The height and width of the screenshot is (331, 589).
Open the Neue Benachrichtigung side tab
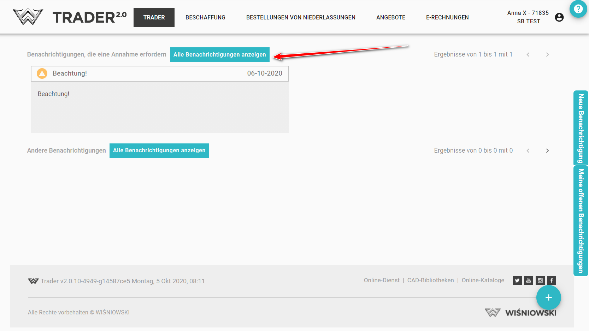coord(581,128)
